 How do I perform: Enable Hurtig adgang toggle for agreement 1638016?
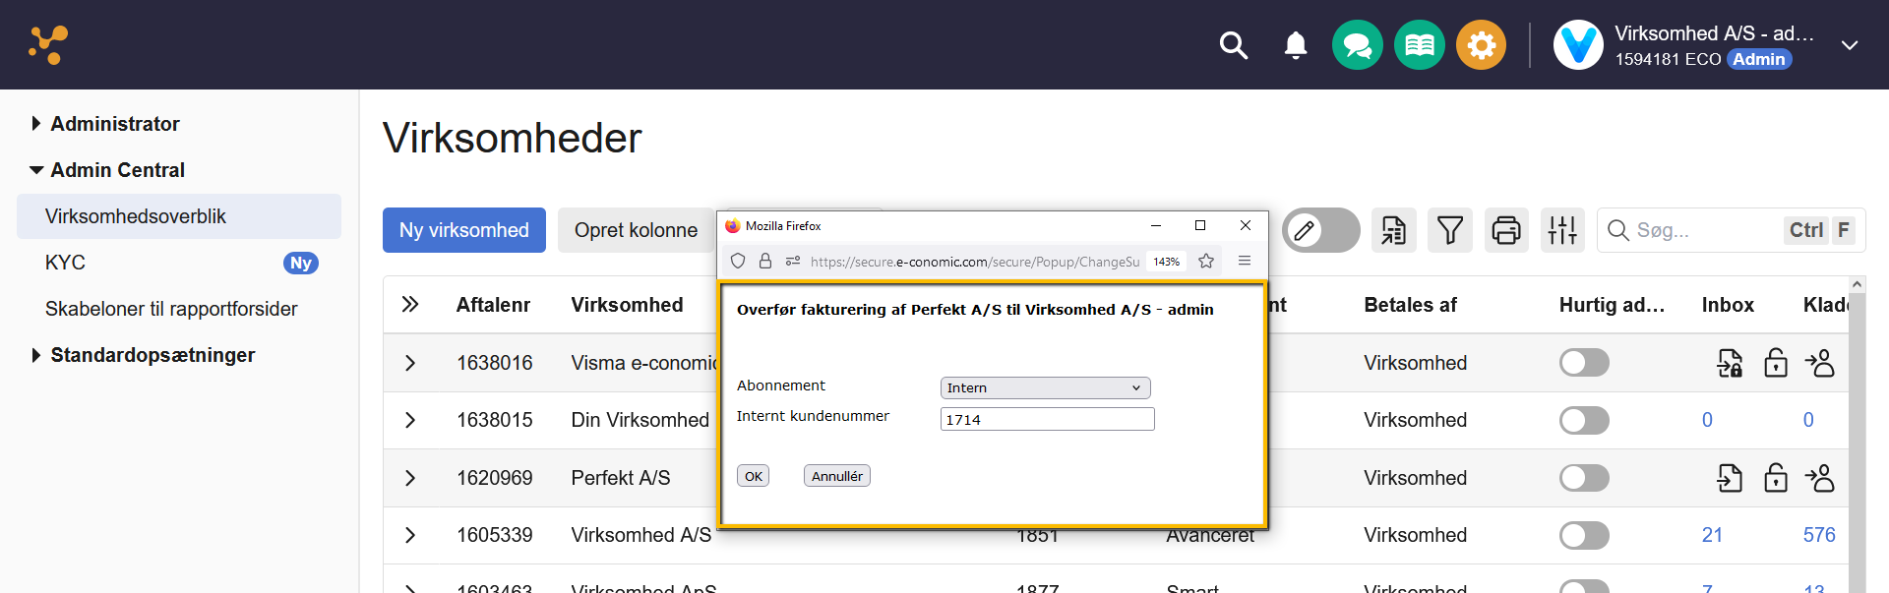(x=1583, y=363)
